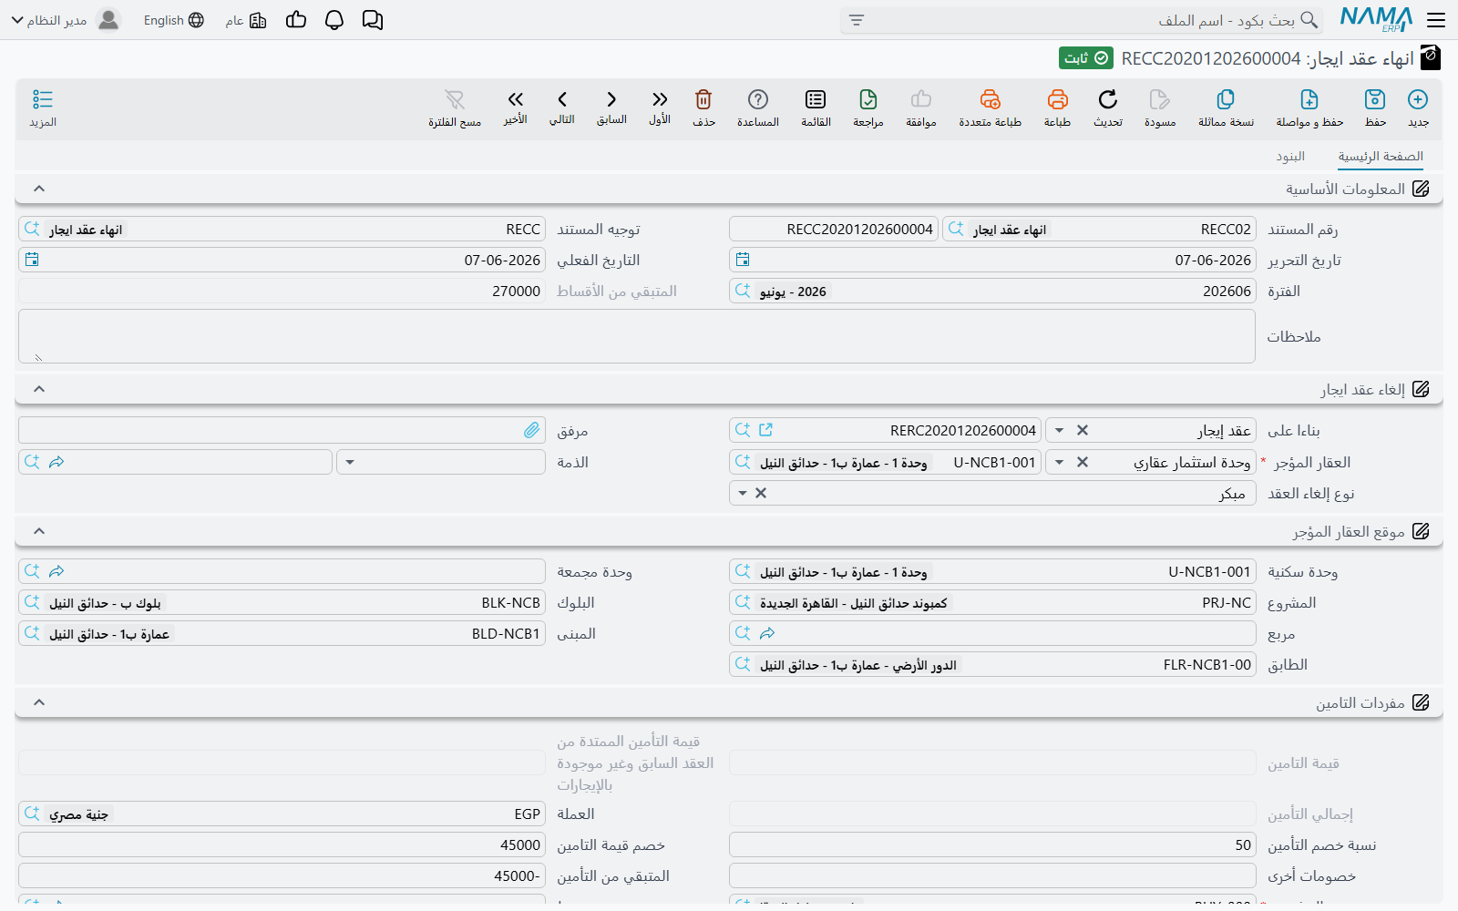Collapse the إلغاء عقد ايجار section

click(x=39, y=389)
